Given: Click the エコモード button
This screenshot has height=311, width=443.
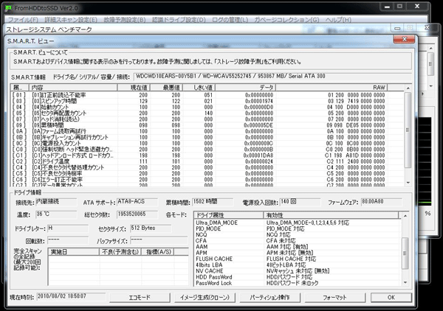Looking at the screenshot, I should click(x=140, y=298).
